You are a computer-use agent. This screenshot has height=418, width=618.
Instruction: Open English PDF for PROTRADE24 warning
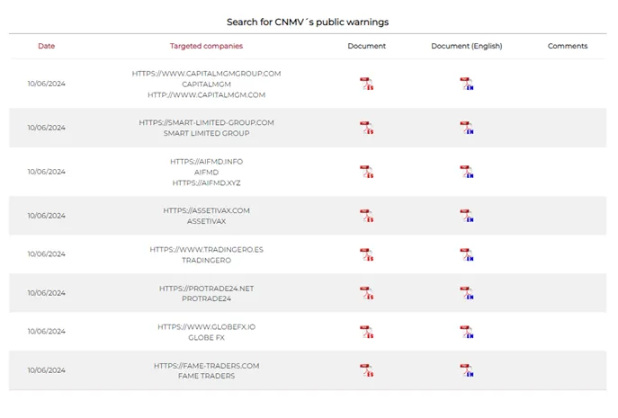[x=467, y=293]
